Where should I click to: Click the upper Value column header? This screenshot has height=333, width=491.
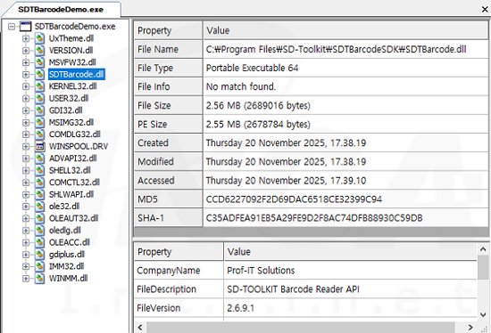pyautogui.click(x=345, y=30)
